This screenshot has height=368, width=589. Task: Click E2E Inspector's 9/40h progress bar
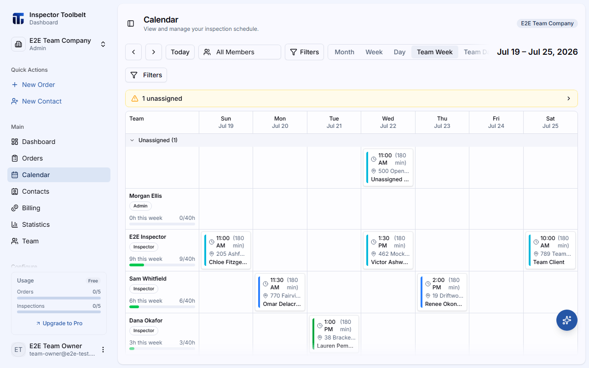(162, 265)
